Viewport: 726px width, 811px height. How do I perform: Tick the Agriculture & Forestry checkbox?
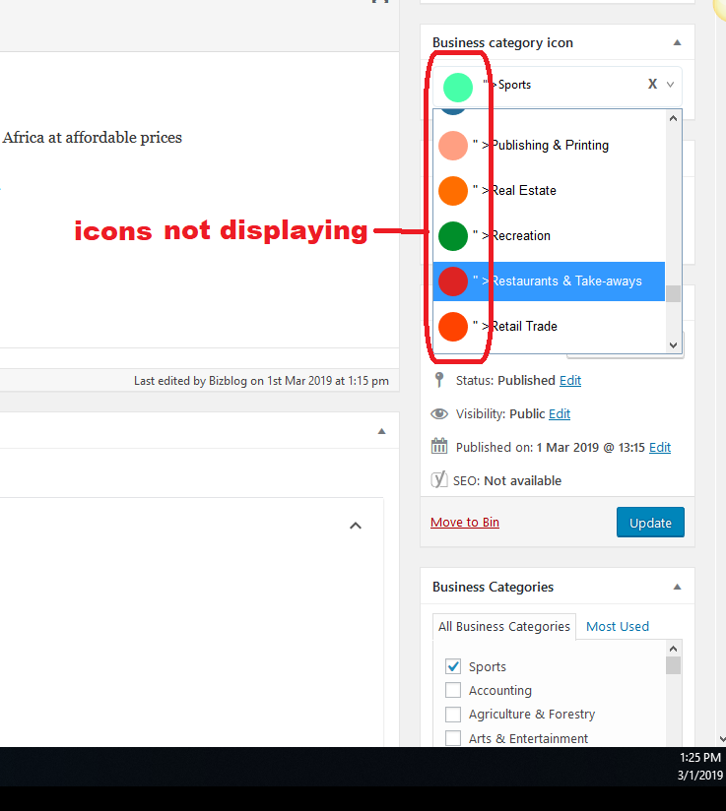point(453,714)
